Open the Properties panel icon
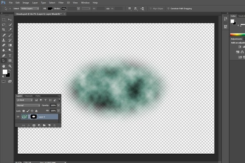The width and height of the screenshot is (245, 163). coord(226,26)
